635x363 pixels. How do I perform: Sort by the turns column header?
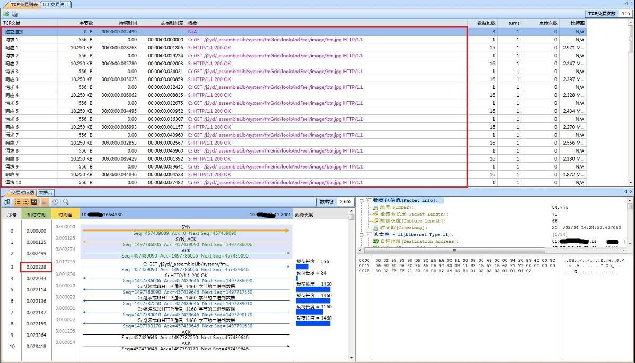click(509, 23)
